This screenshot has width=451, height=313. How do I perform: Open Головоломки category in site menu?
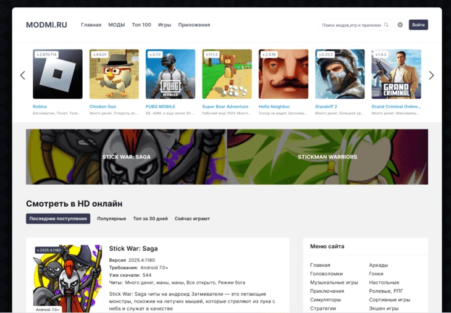tap(326, 273)
